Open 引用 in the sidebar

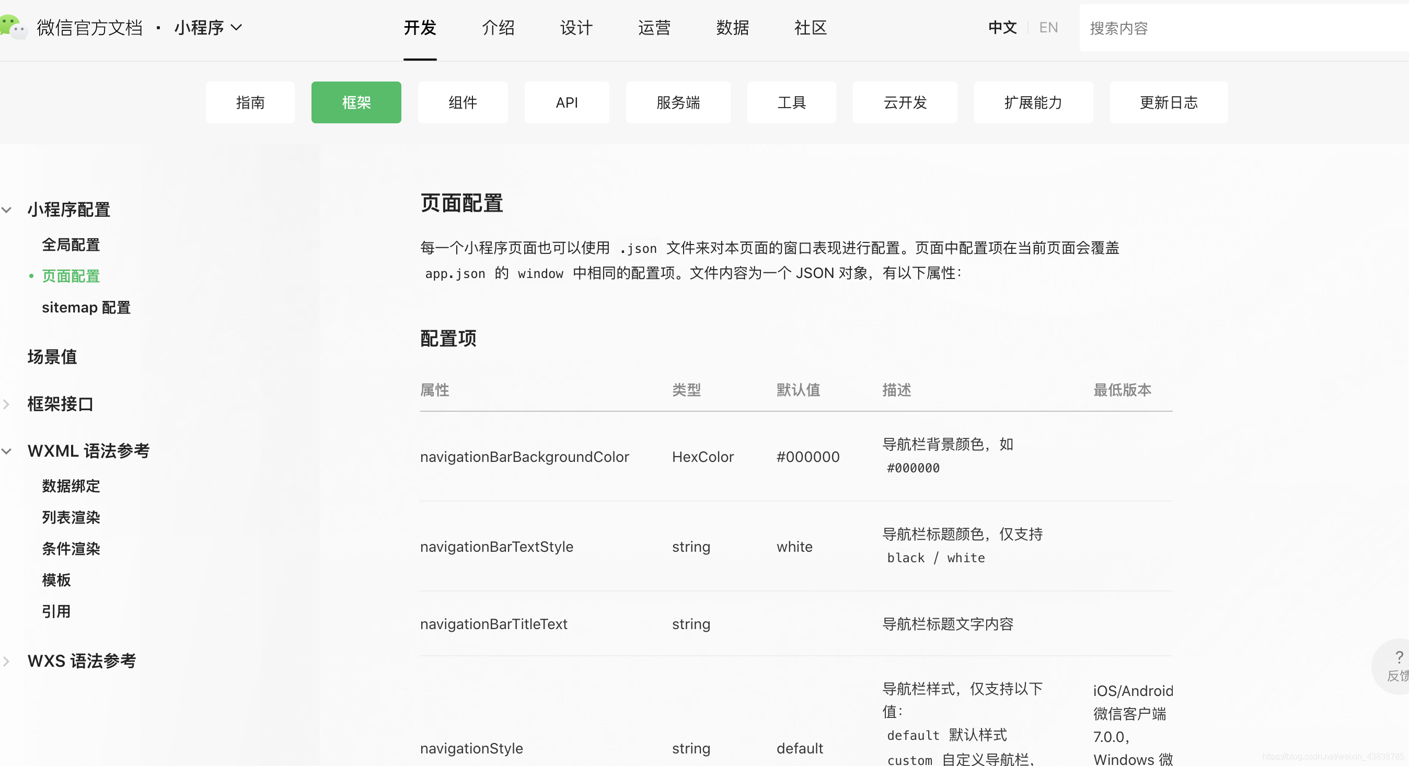click(x=56, y=611)
